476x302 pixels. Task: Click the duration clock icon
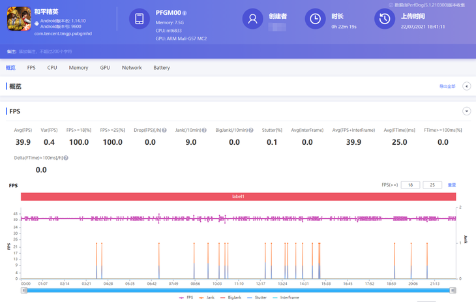pyautogui.click(x=315, y=19)
